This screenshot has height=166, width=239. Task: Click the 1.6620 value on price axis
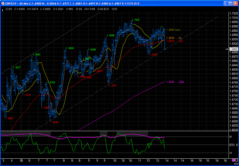pyautogui.click(x=234, y=130)
